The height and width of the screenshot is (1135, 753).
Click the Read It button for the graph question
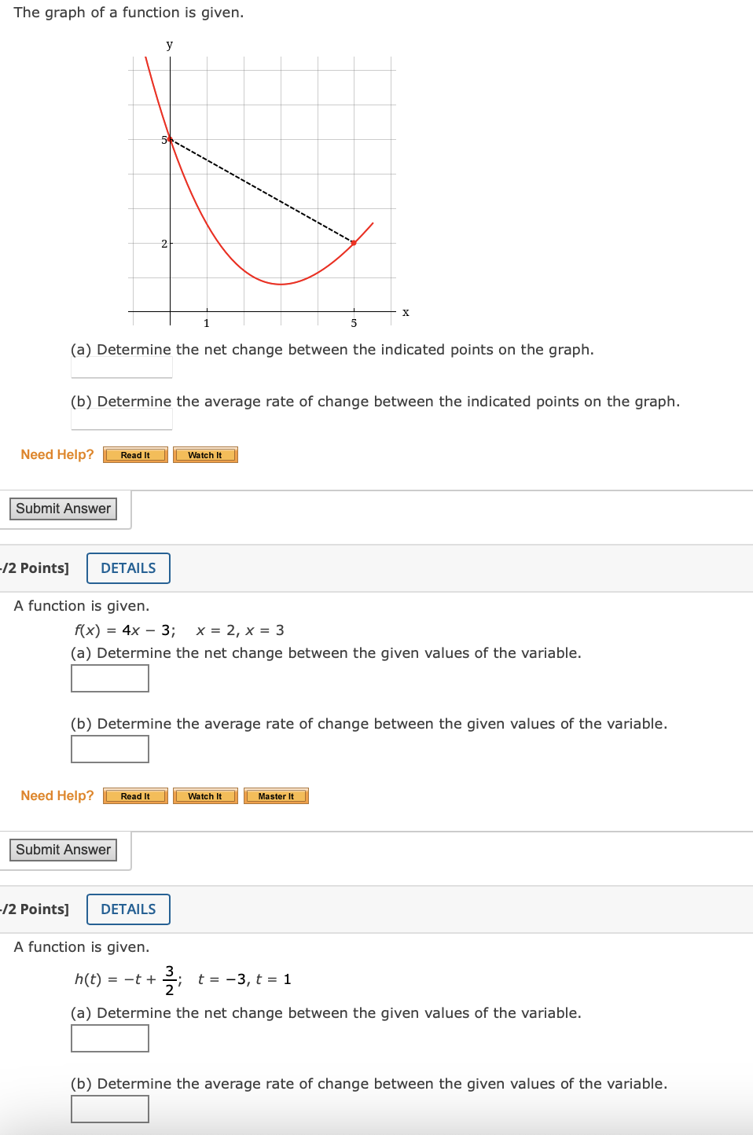tap(134, 454)
